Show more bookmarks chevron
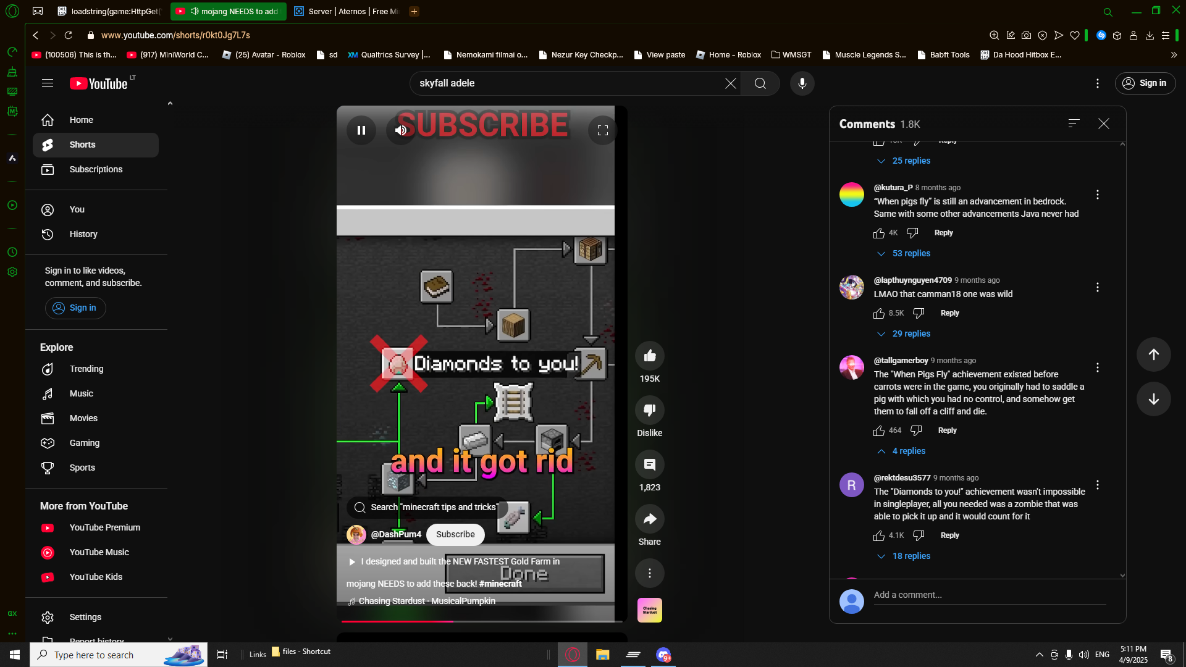The width and height of the screenshot is (1186, 667). click(1174, 55)
